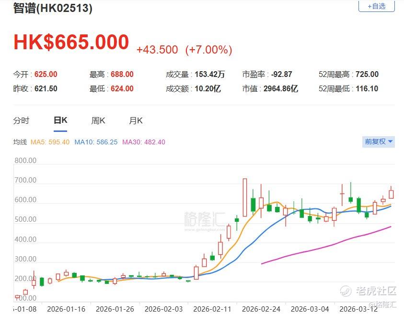Click the 2026-02-11 date axis label

pyautogui.click(x=212, y=309)
